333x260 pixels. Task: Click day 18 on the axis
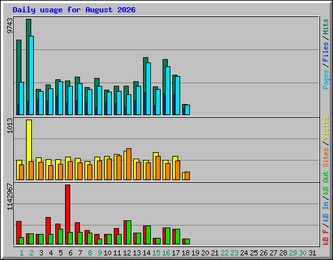pos(185,253)
